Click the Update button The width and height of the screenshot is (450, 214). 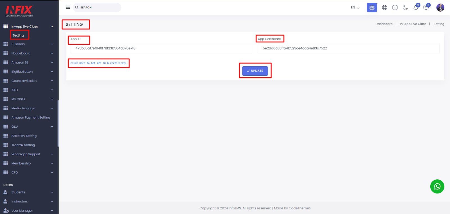point(255,71)
